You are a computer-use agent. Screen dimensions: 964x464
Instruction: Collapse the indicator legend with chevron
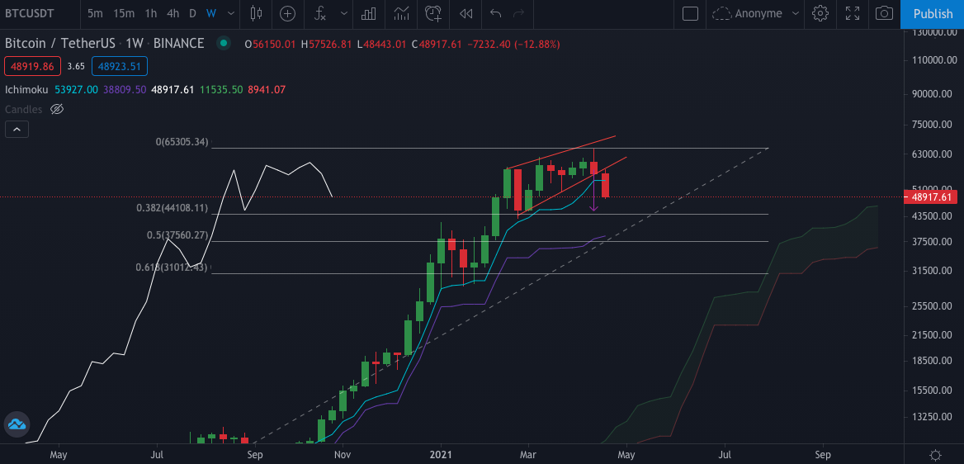coord(17,130)
